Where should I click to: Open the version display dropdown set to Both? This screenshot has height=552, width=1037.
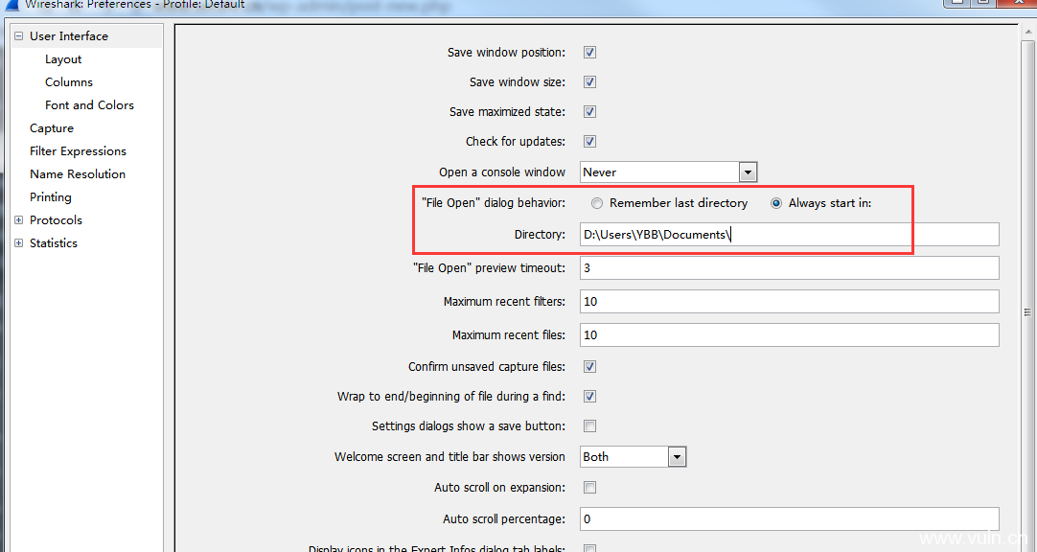pos(634,457)
